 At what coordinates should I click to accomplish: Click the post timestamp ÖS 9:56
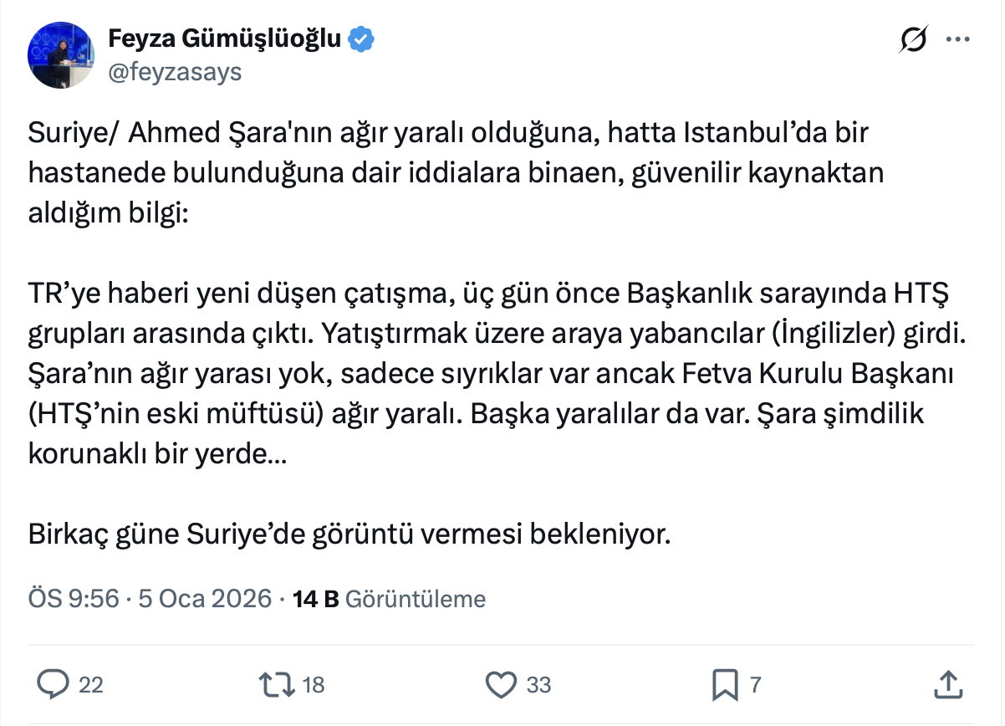click(74, 599)
